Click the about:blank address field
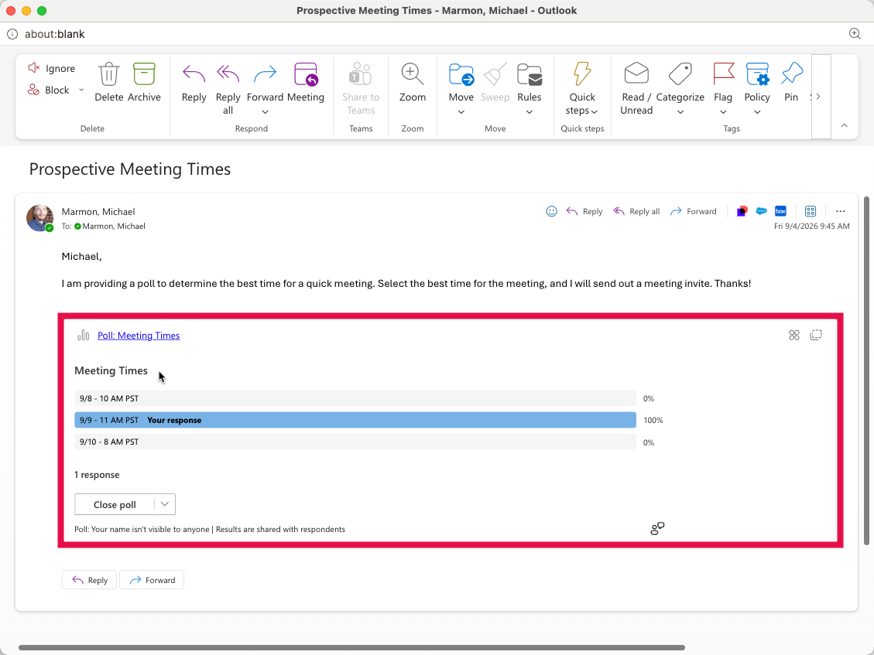The image size is (874, 655). (55, 34)
